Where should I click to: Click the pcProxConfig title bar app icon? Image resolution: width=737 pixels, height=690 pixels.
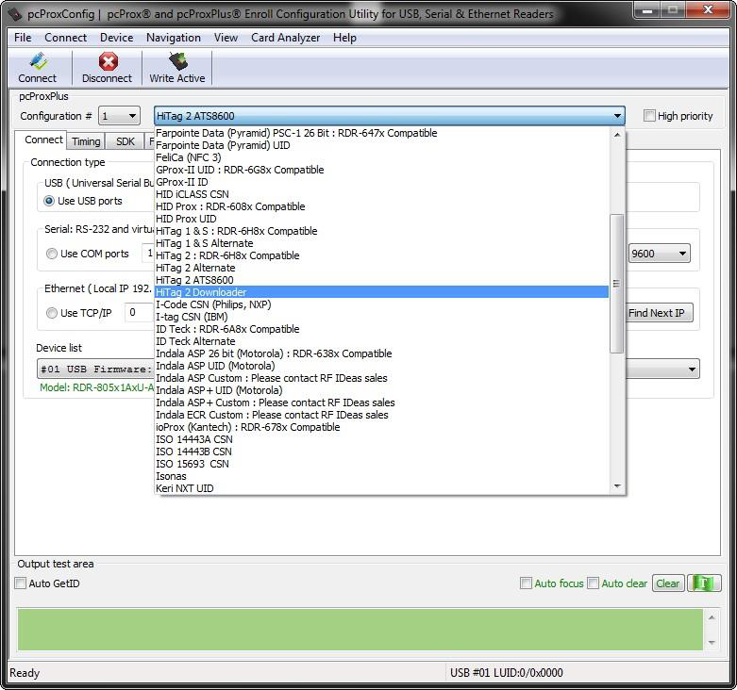[14, 14]
